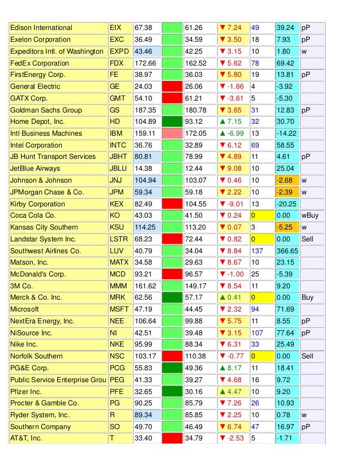Select Southwest Airlines value '366.65'

tap(287, 251)
